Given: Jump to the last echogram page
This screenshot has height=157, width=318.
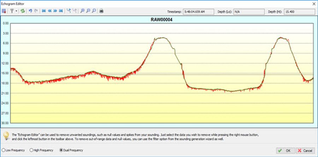Looking at the screenshot, I should tap(61, 11).
